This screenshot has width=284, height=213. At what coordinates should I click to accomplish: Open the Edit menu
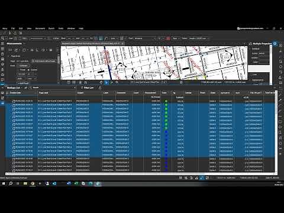pyautogui.click(x=21, y=28)
